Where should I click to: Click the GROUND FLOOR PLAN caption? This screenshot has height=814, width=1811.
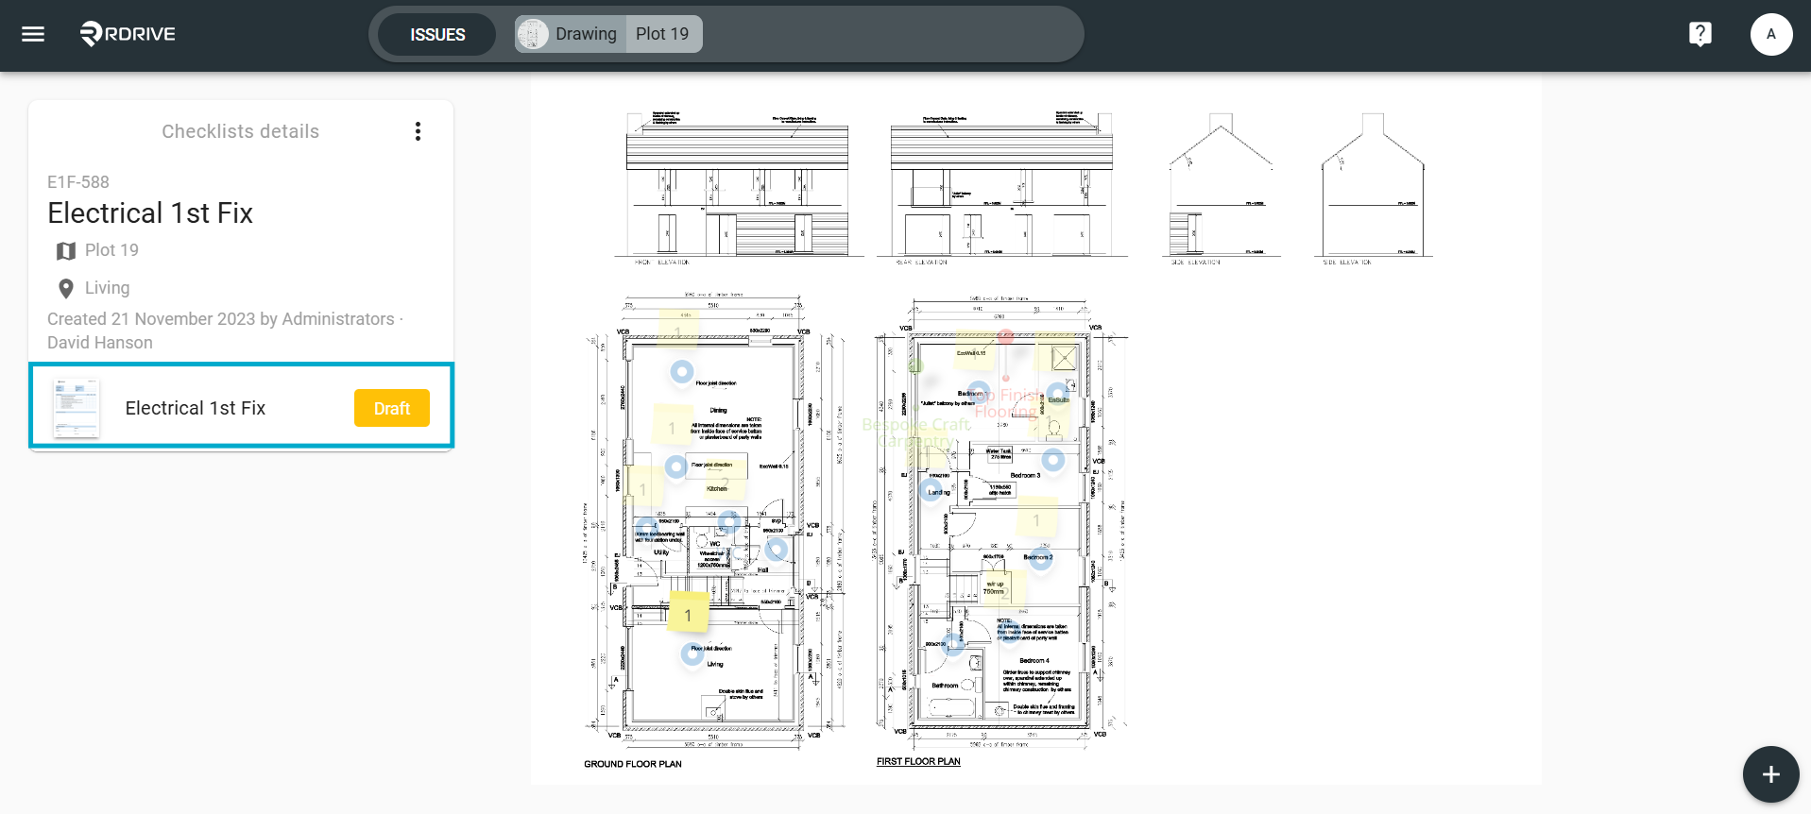(632, 764)
